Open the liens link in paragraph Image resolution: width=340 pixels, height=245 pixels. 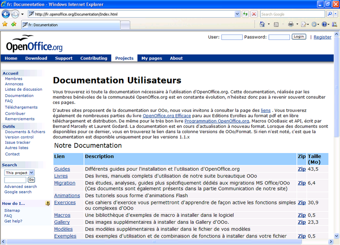pos(266,111)
